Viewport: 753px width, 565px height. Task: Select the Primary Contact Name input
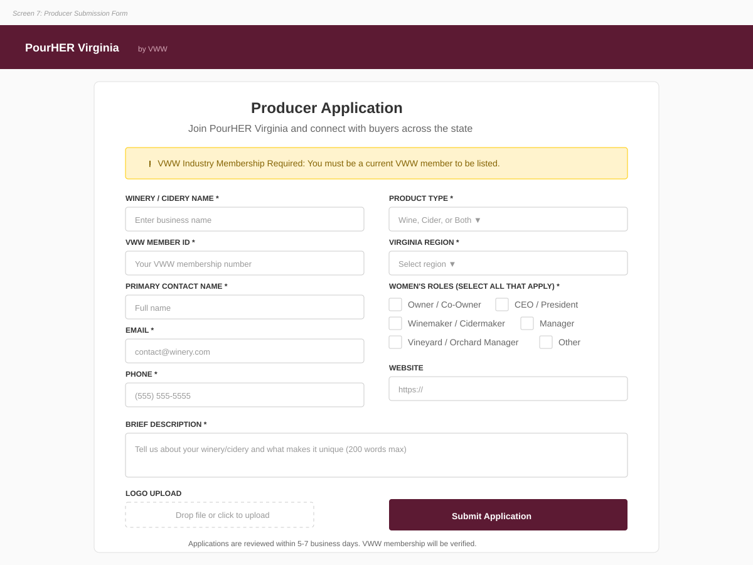[x=245, y=307]
